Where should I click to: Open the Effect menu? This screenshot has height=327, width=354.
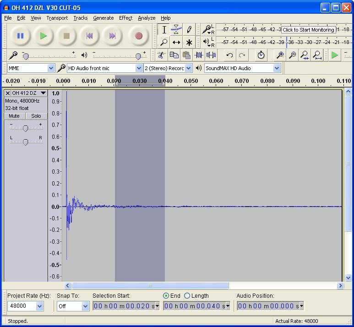coord(126,18)
